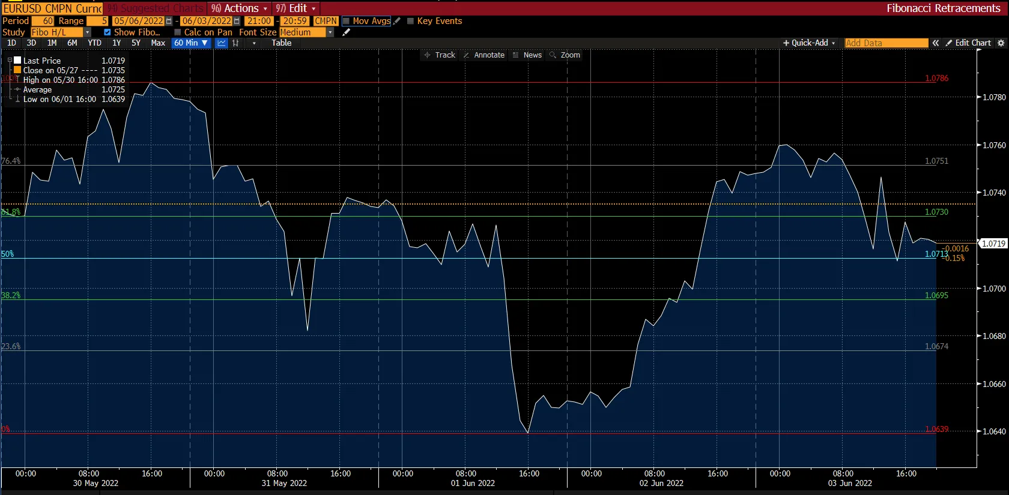The image size is (1009, 495).
Task: Select the 3D time range
Action: point(31,43)
